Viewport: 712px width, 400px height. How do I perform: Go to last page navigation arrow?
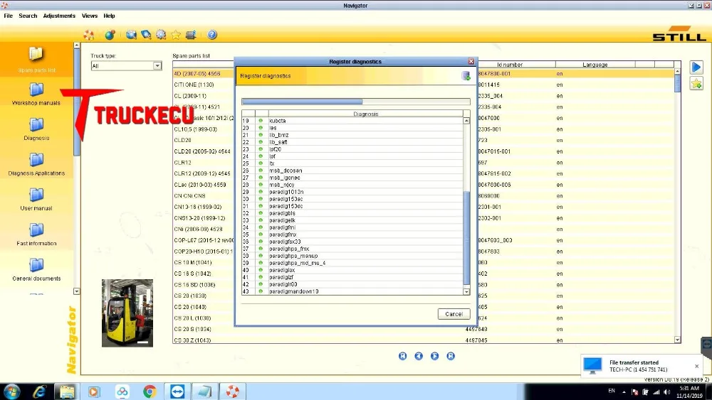pos(451,356)
